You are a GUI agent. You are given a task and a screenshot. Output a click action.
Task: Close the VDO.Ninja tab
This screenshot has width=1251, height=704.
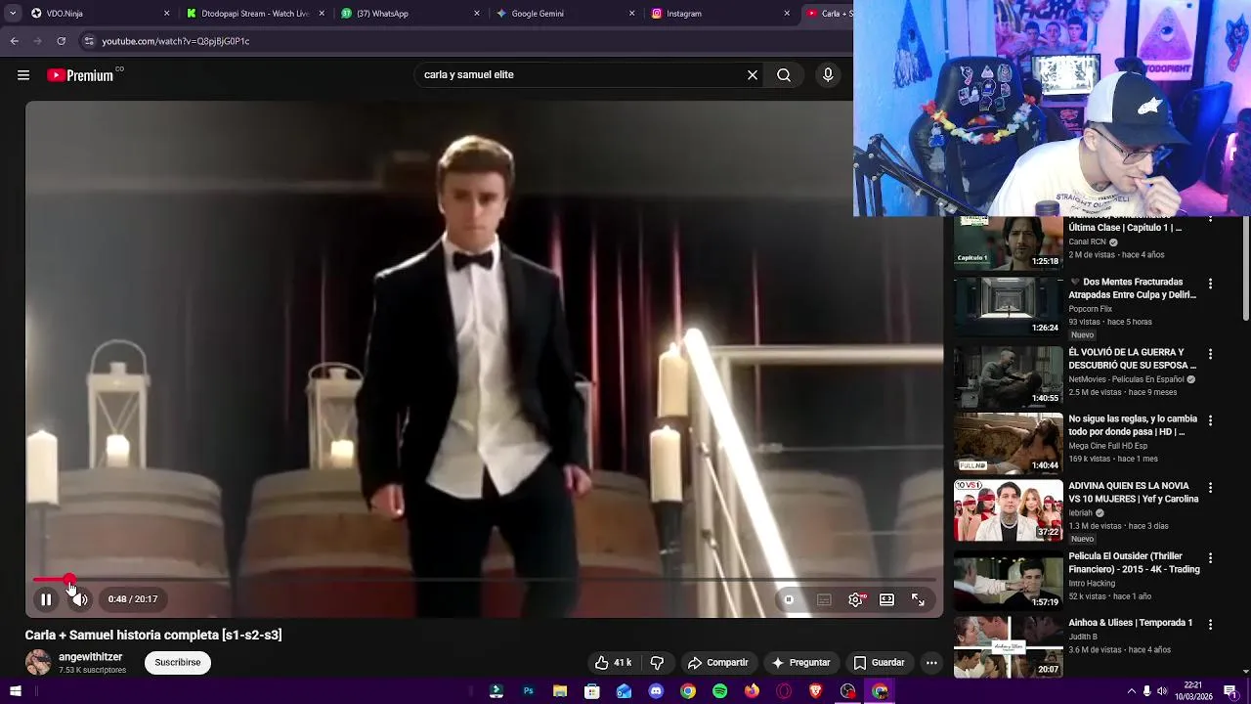click(x=166, y=14)
